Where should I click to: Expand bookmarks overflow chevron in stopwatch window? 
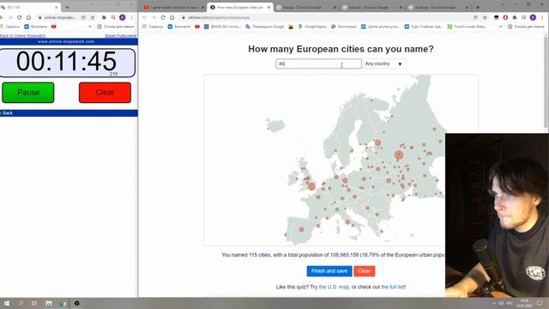pos(90,27)
